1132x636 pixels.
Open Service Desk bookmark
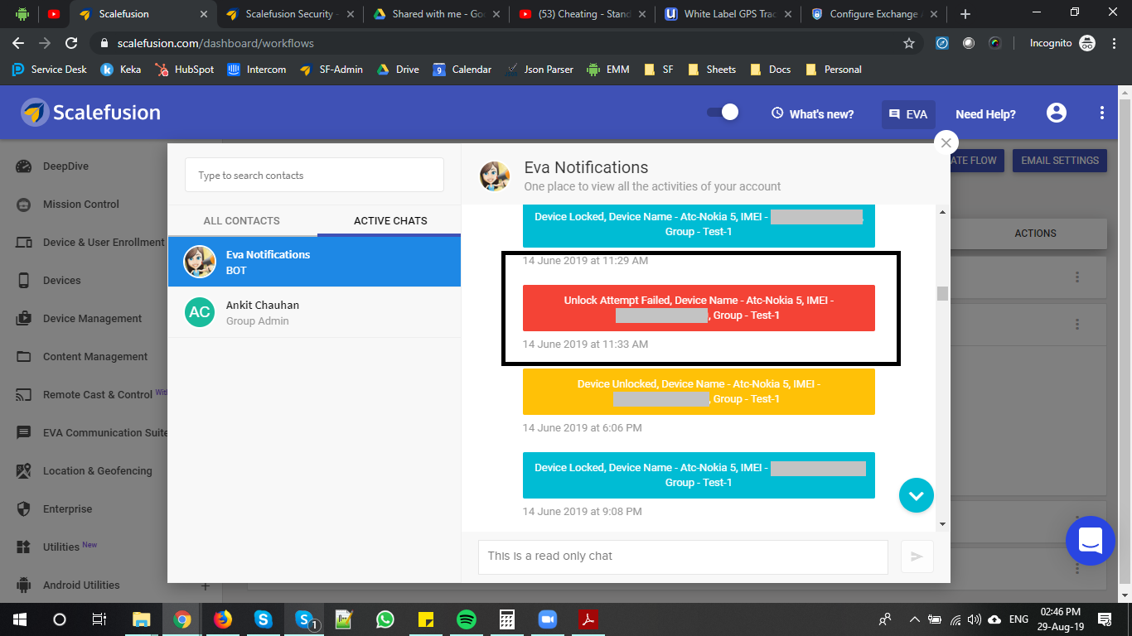(x=49, y=70)
